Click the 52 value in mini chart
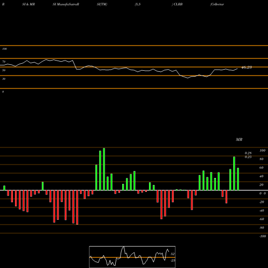Viewport: 268px width, 268px height. click(173, 254)
